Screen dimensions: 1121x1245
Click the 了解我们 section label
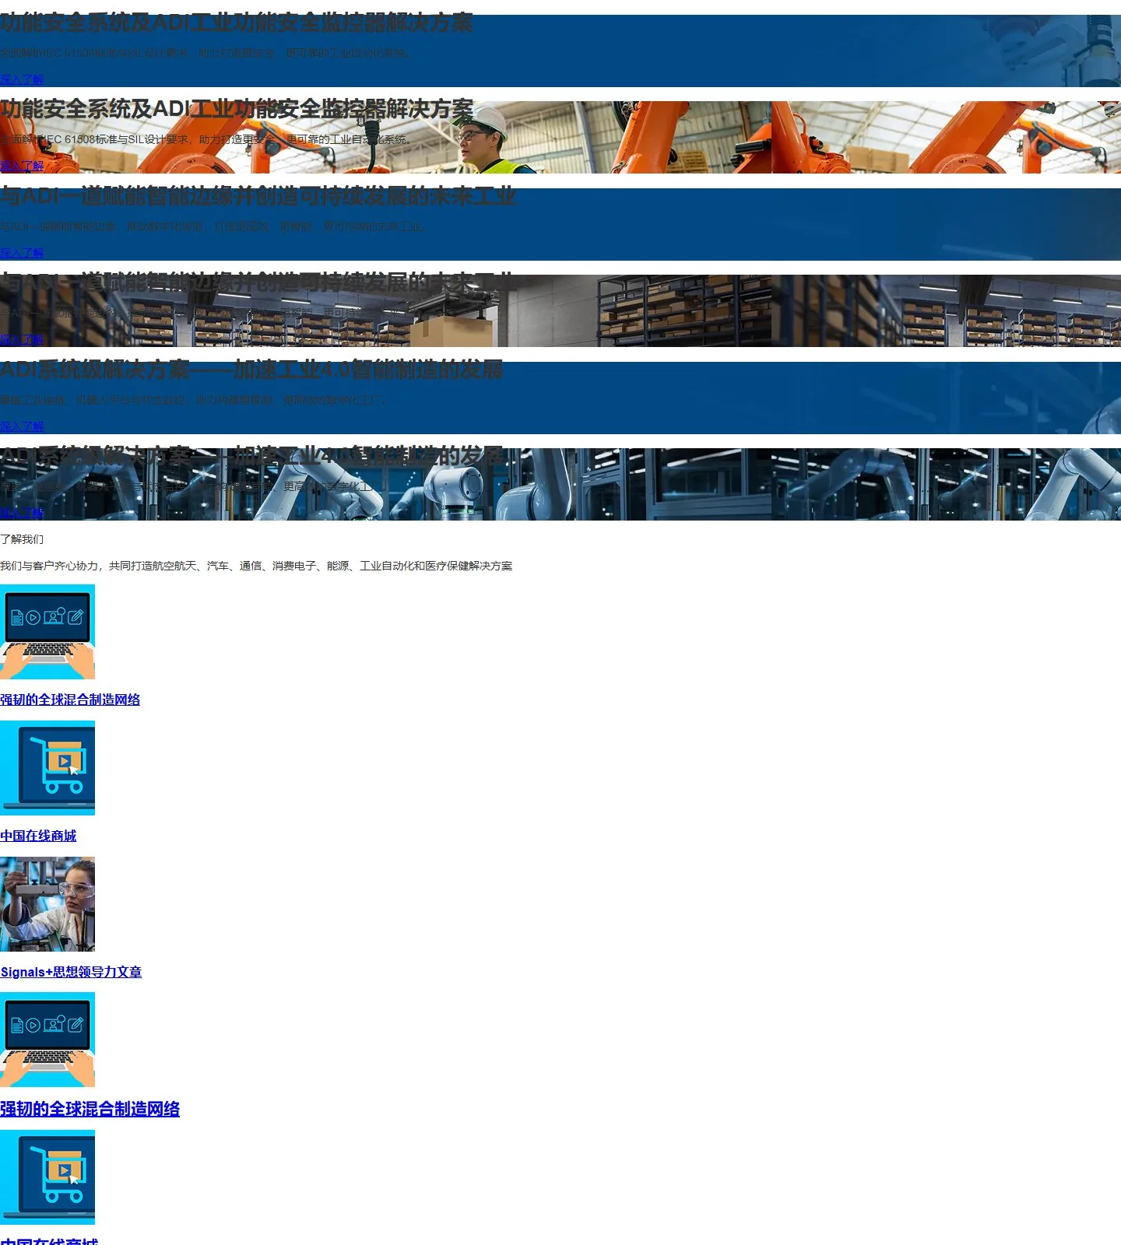22,539
